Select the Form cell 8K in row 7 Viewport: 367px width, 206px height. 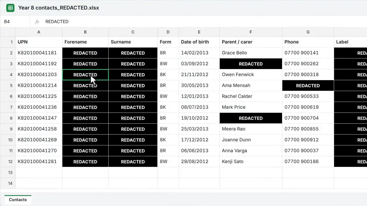point(168,107)
